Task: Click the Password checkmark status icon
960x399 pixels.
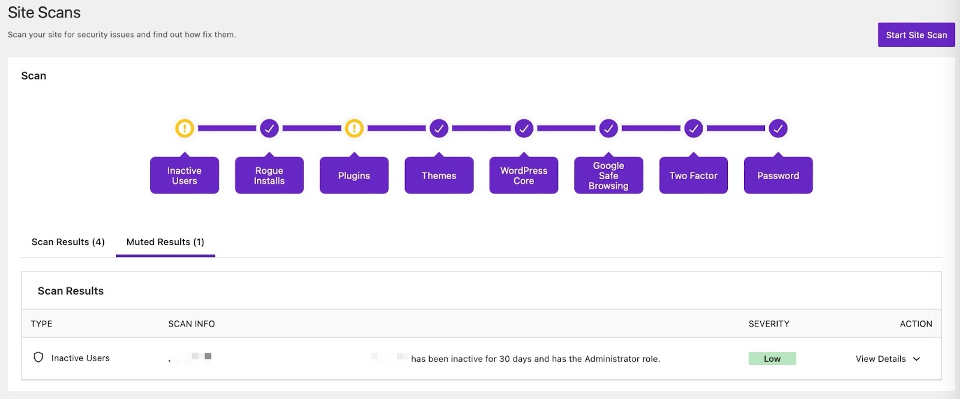Action: pos(778,128)
